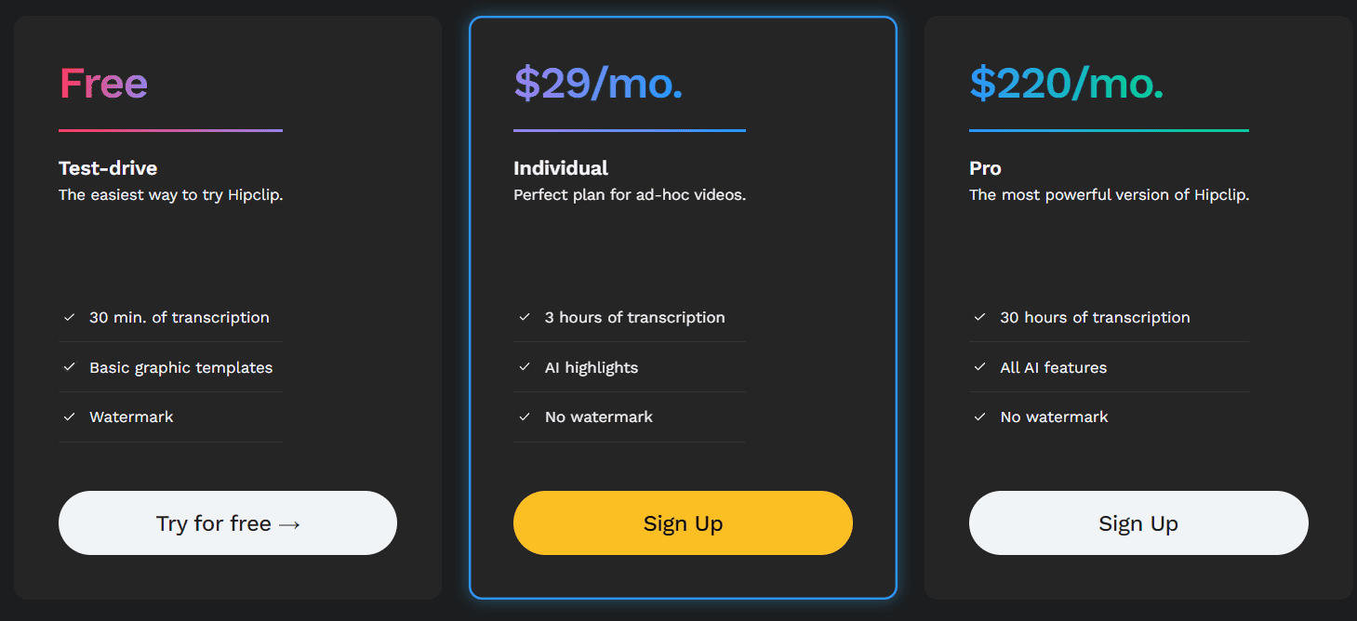1357x621 pixels.
Task: Click the checkmark beside 'No watermark' on Pro plan
Action: pyautogui.click(x=979, y=416)
